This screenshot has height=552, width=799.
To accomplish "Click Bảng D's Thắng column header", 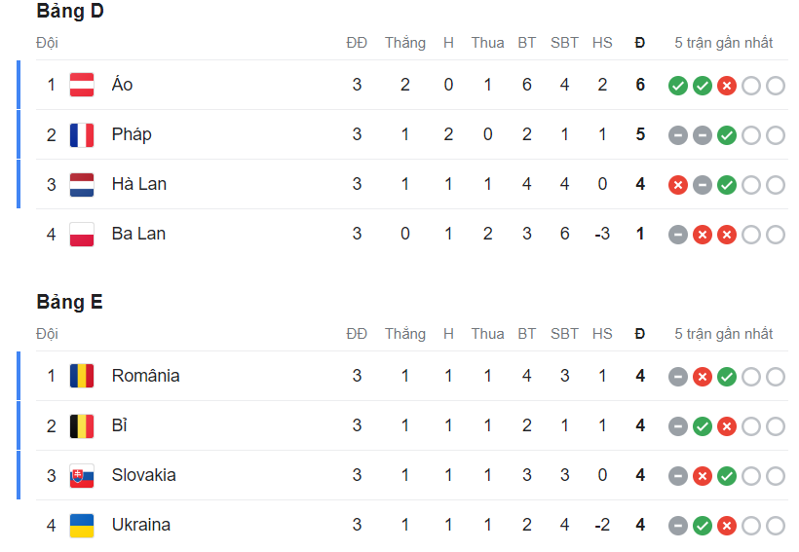I will click(x=405, y=43).
